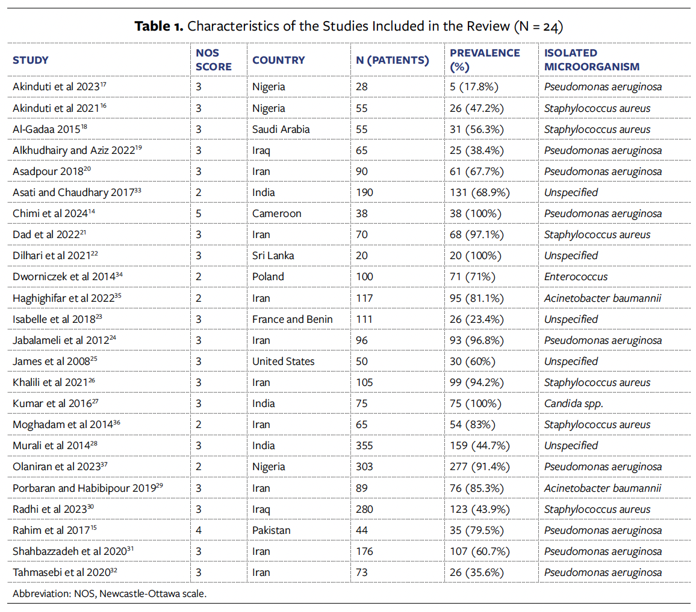Click the STUDY column header
This screenshot has height=612, width=696.
pos(31,60)
